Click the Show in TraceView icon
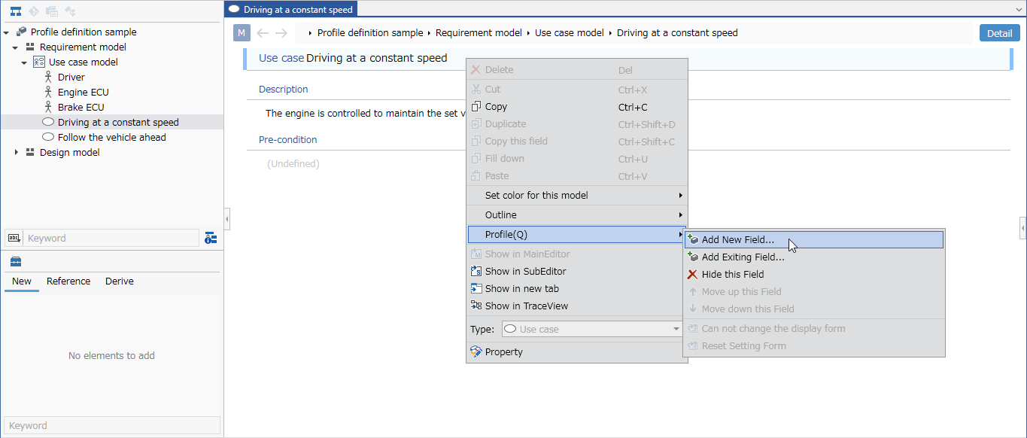Image resolution: width=1027 pixels, height=438 pixels. [476, 306]
